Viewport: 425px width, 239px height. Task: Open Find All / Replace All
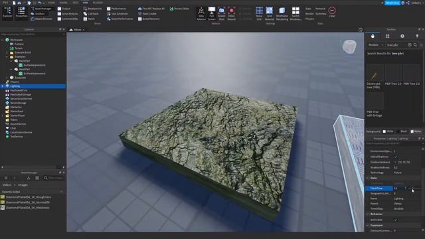(x=151, y=9)
